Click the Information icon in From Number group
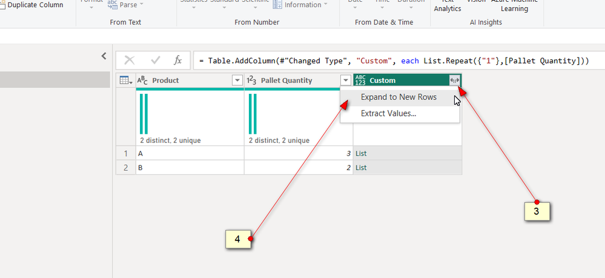This screenshot has width=605, height=278. pos(277,5)
